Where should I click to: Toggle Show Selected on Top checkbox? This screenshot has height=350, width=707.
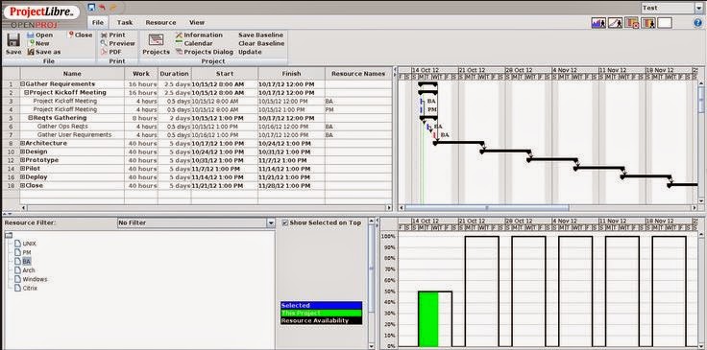[x=284, y=222]
